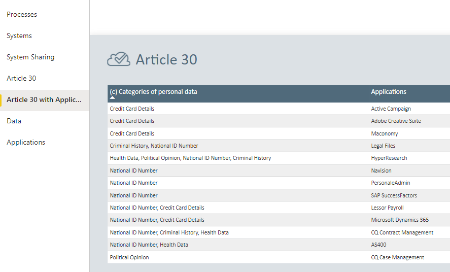The image size is (450, 272).
Task: Switch to the Data page
Action: pos(14,121)
